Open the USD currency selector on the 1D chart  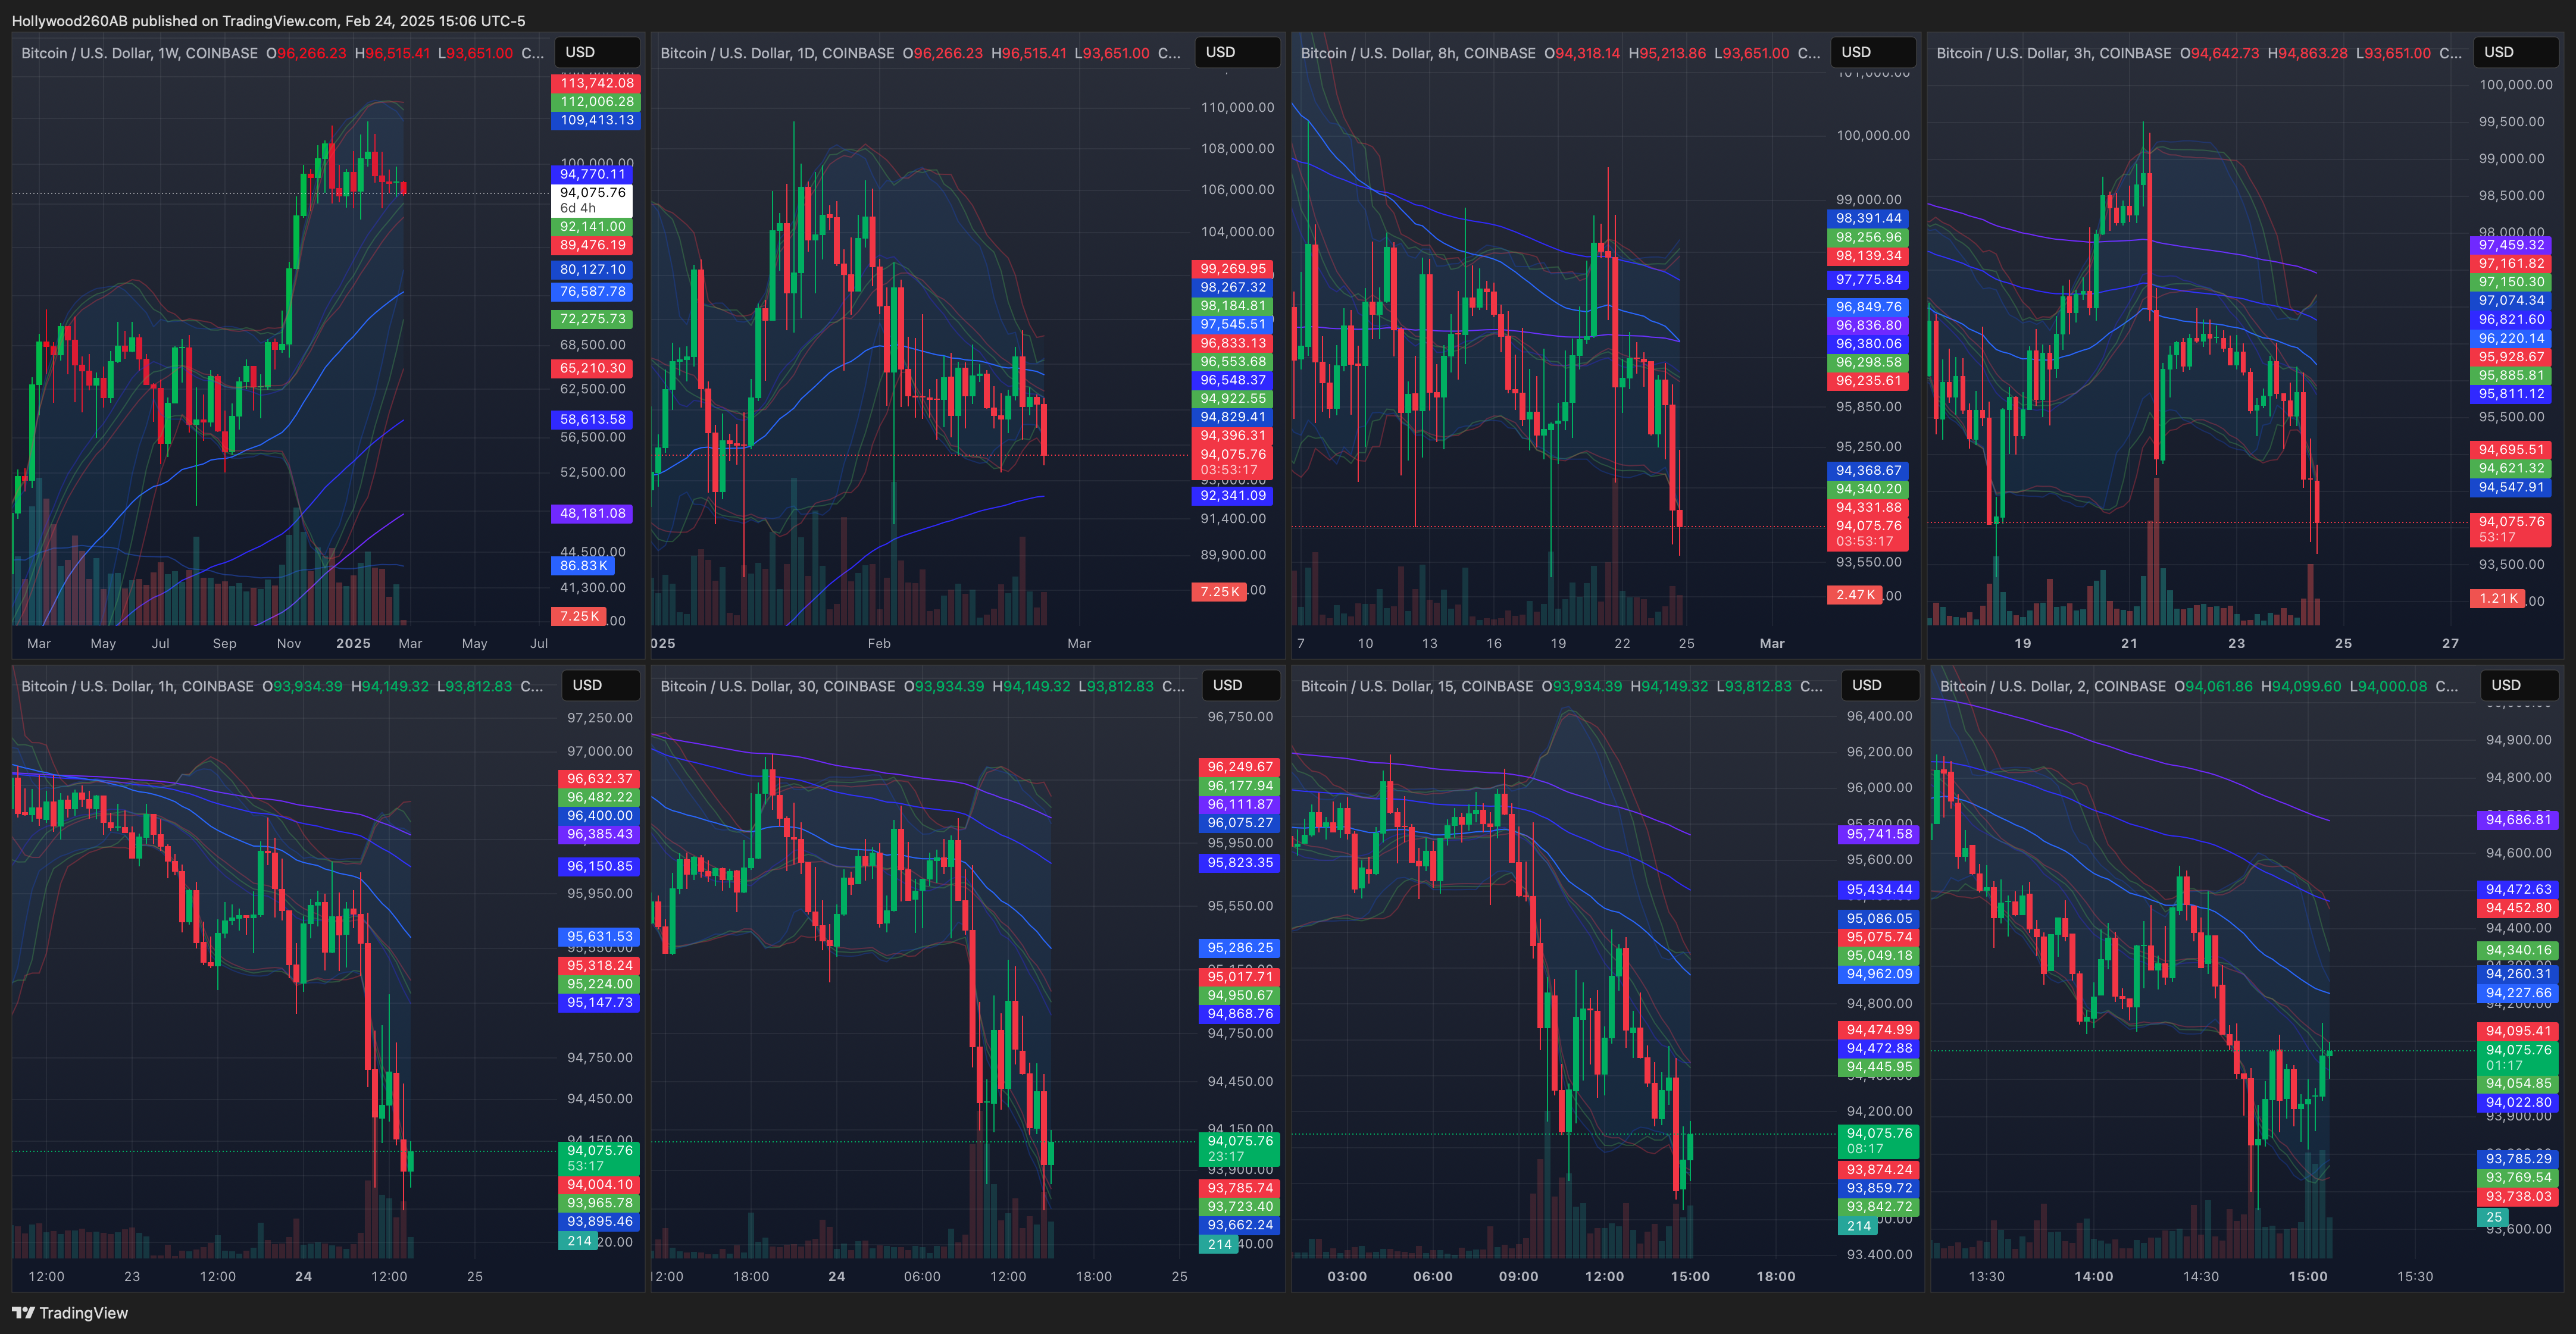(x=1238, y=52)
